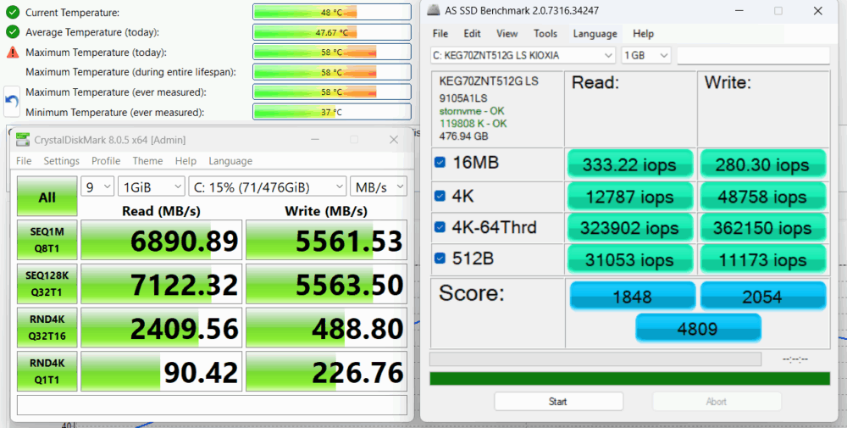This screenshot has width=847, height=428.
Task: Open Language menu in CrystalDiskMark
Action: tap(230, 161)
